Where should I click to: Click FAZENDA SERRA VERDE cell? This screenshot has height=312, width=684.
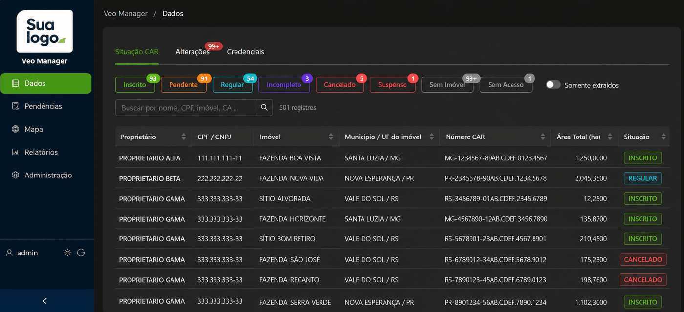pos(295,302)
